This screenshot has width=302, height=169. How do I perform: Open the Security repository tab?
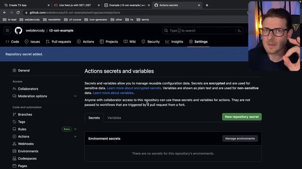click(151, 42)
